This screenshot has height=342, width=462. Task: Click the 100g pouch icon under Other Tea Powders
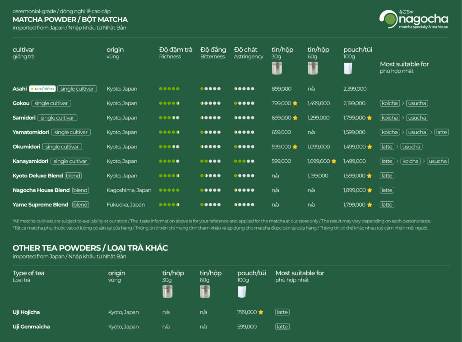coord(242,291)
